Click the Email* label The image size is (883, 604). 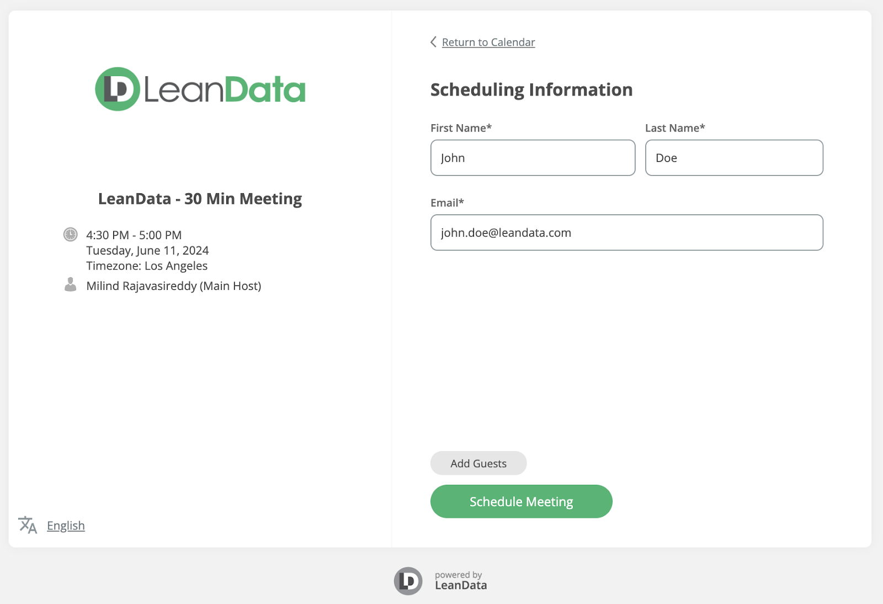pyautogui.click(x=447, y=203)
